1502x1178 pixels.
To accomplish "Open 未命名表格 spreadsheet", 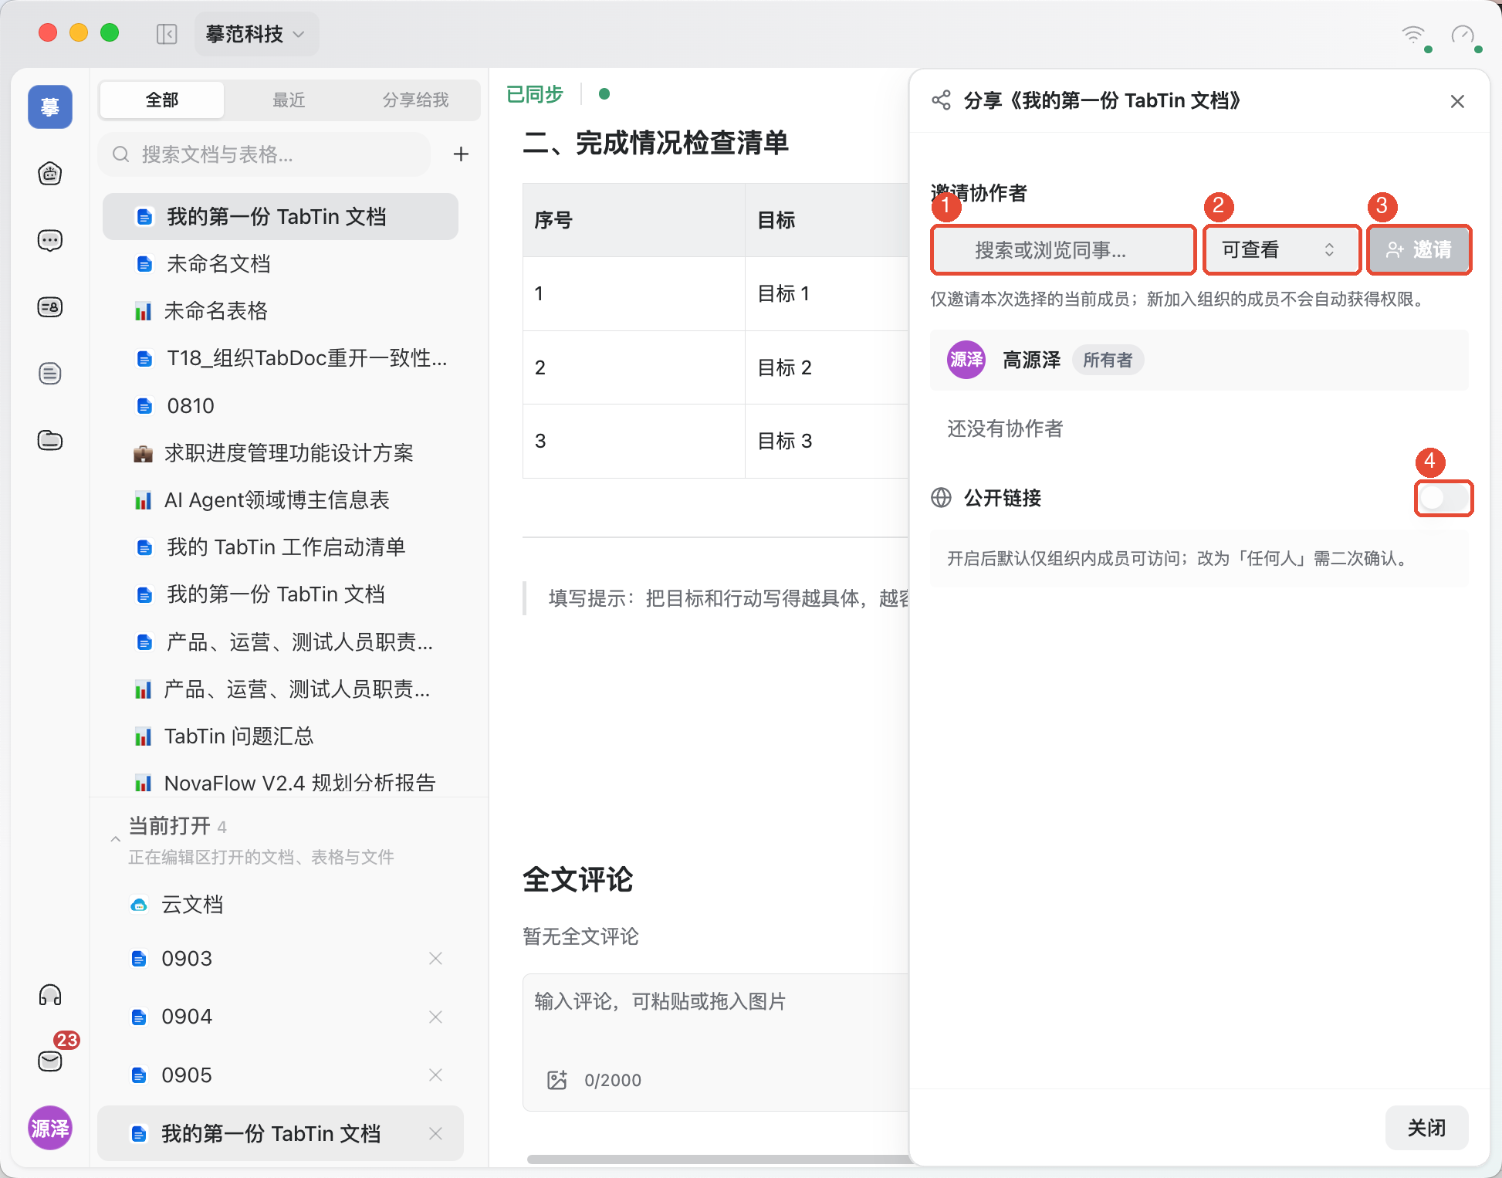I will pyautogui.click(x=280, y=311).
